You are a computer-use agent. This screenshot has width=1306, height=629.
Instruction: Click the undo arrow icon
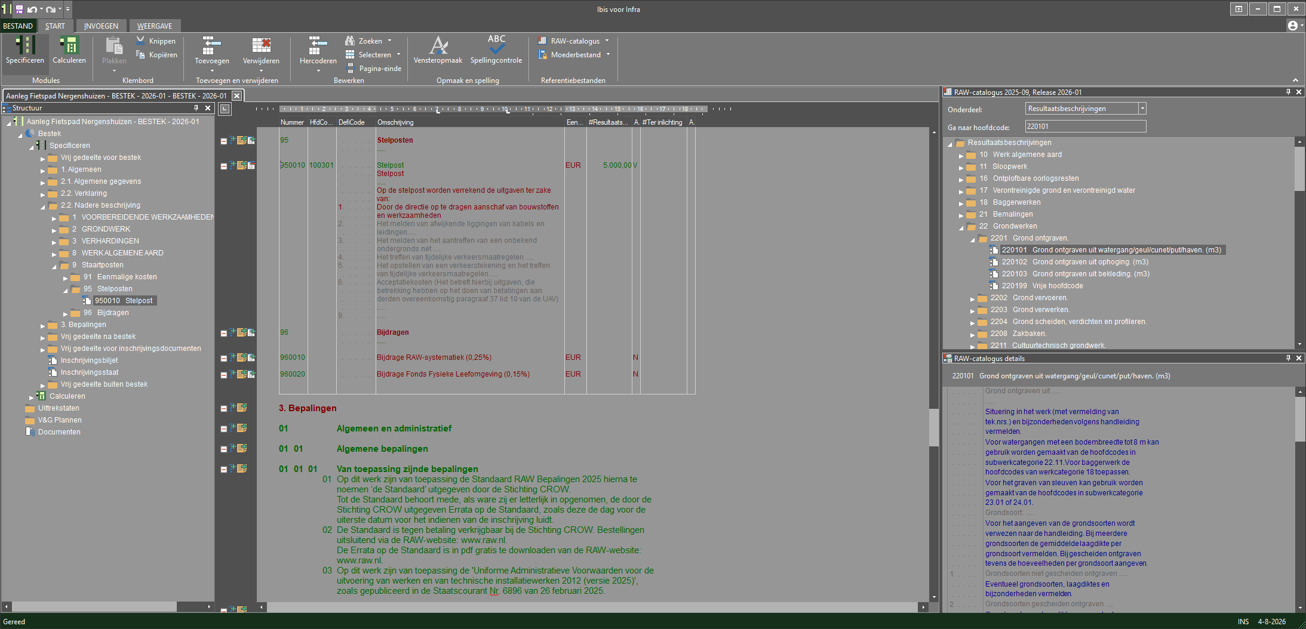click(32, 9)
